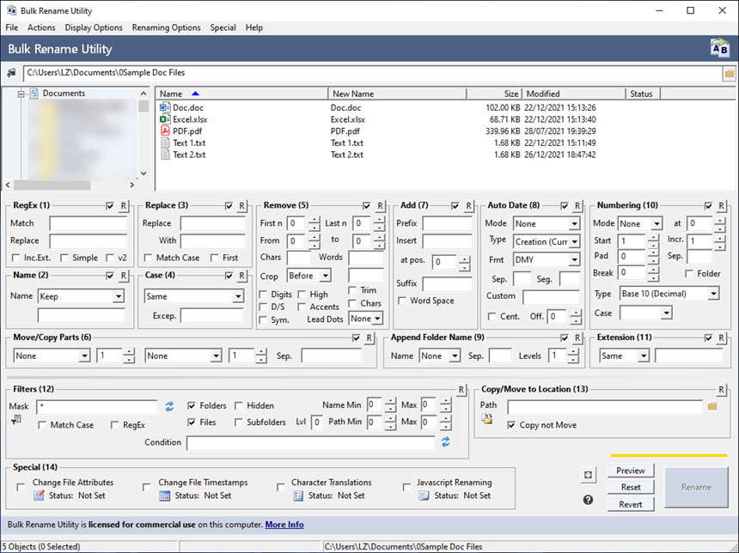
Task: Click the Prefix input field
Action: pos(447,223)
